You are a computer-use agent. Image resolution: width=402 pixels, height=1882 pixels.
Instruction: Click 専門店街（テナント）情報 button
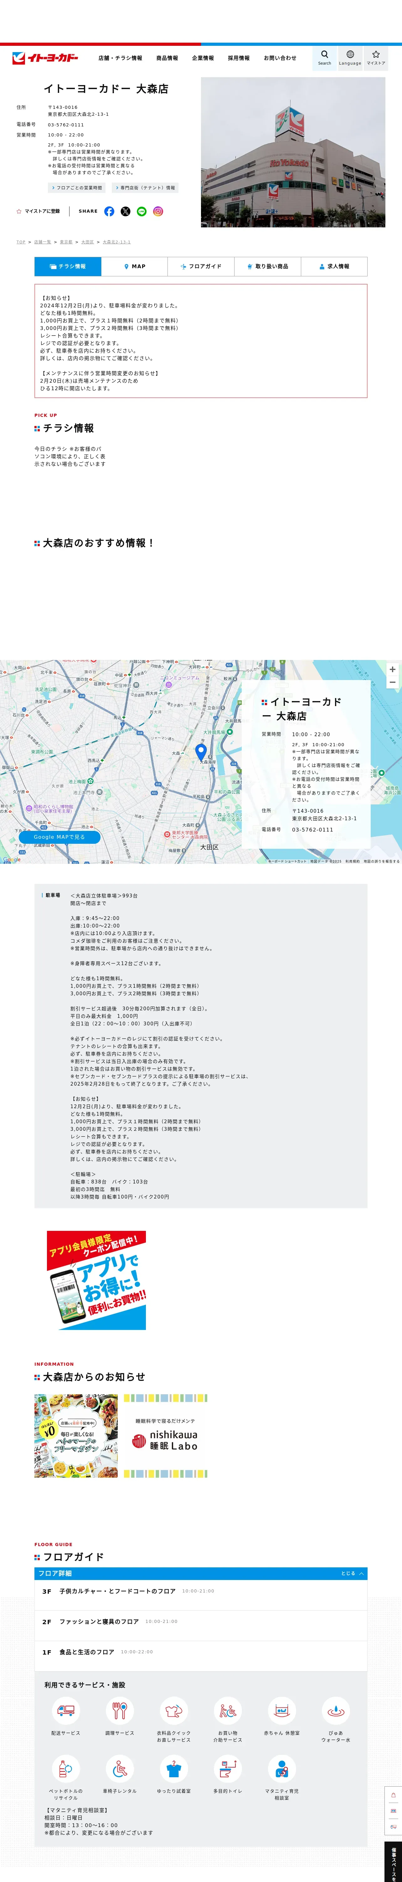(145, 188)
